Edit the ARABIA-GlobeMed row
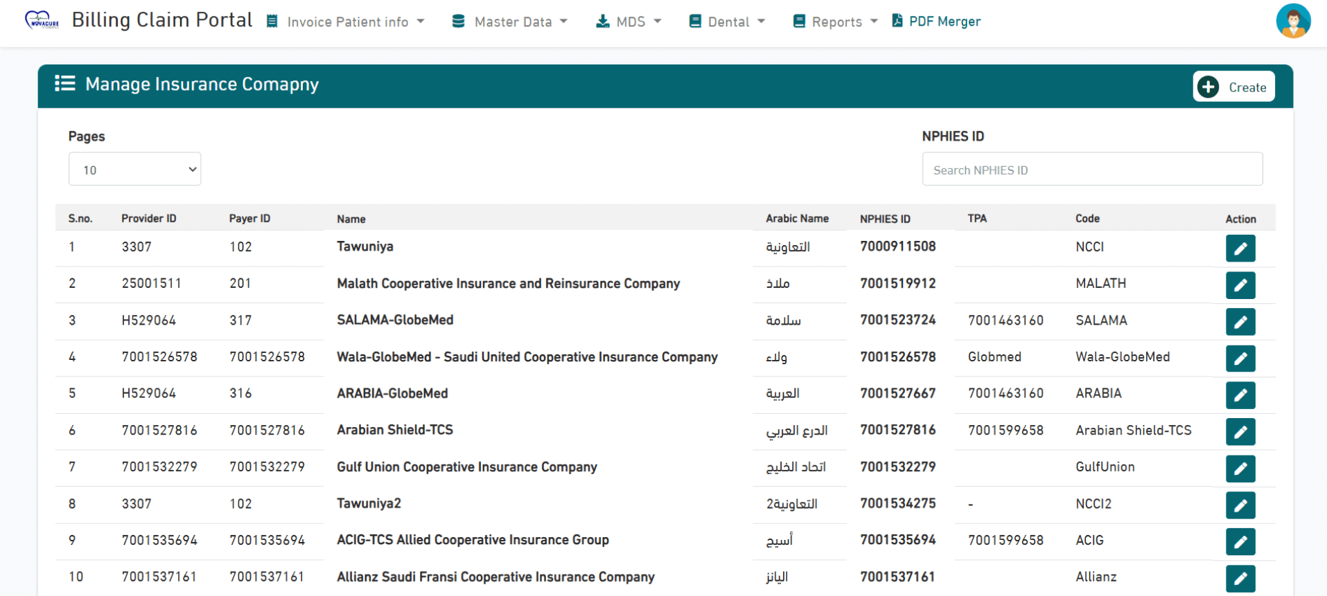This screenshot has height=596, width=1327. pos(1240,395)
